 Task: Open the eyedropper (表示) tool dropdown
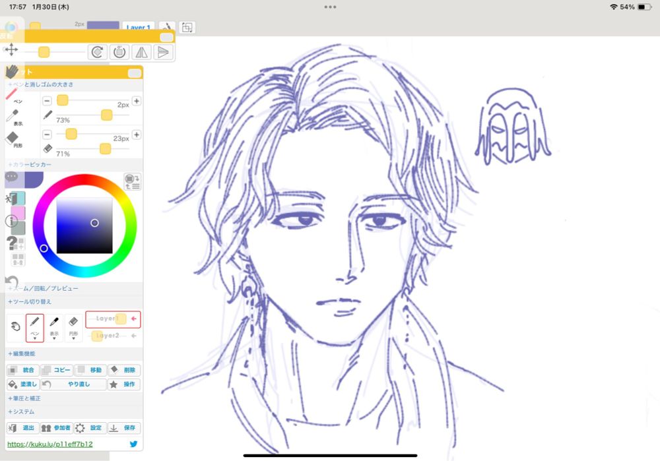coord(54,338)
